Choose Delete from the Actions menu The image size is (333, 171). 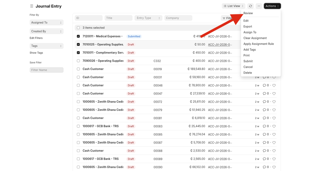248,73
